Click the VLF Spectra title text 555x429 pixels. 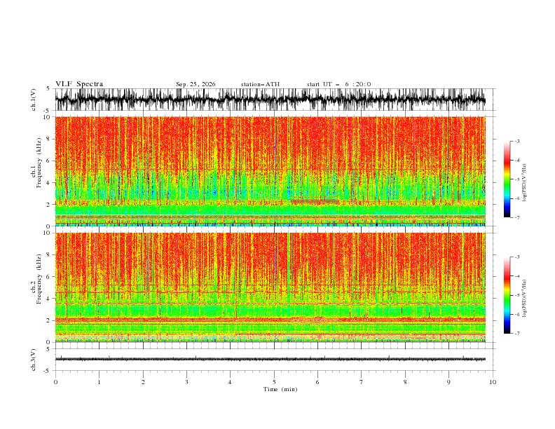[x=79, y=84]
